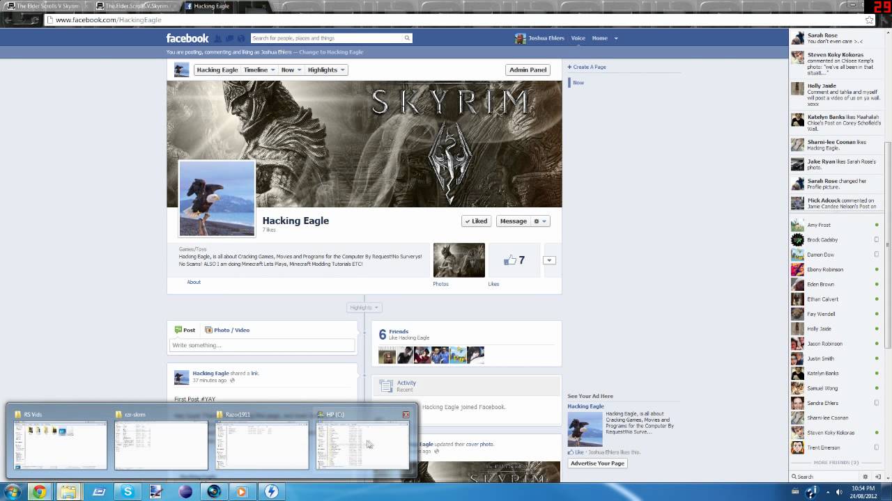Open the notifications globe icon
This screenshot has width=892, height=501.
coord(242,38)
